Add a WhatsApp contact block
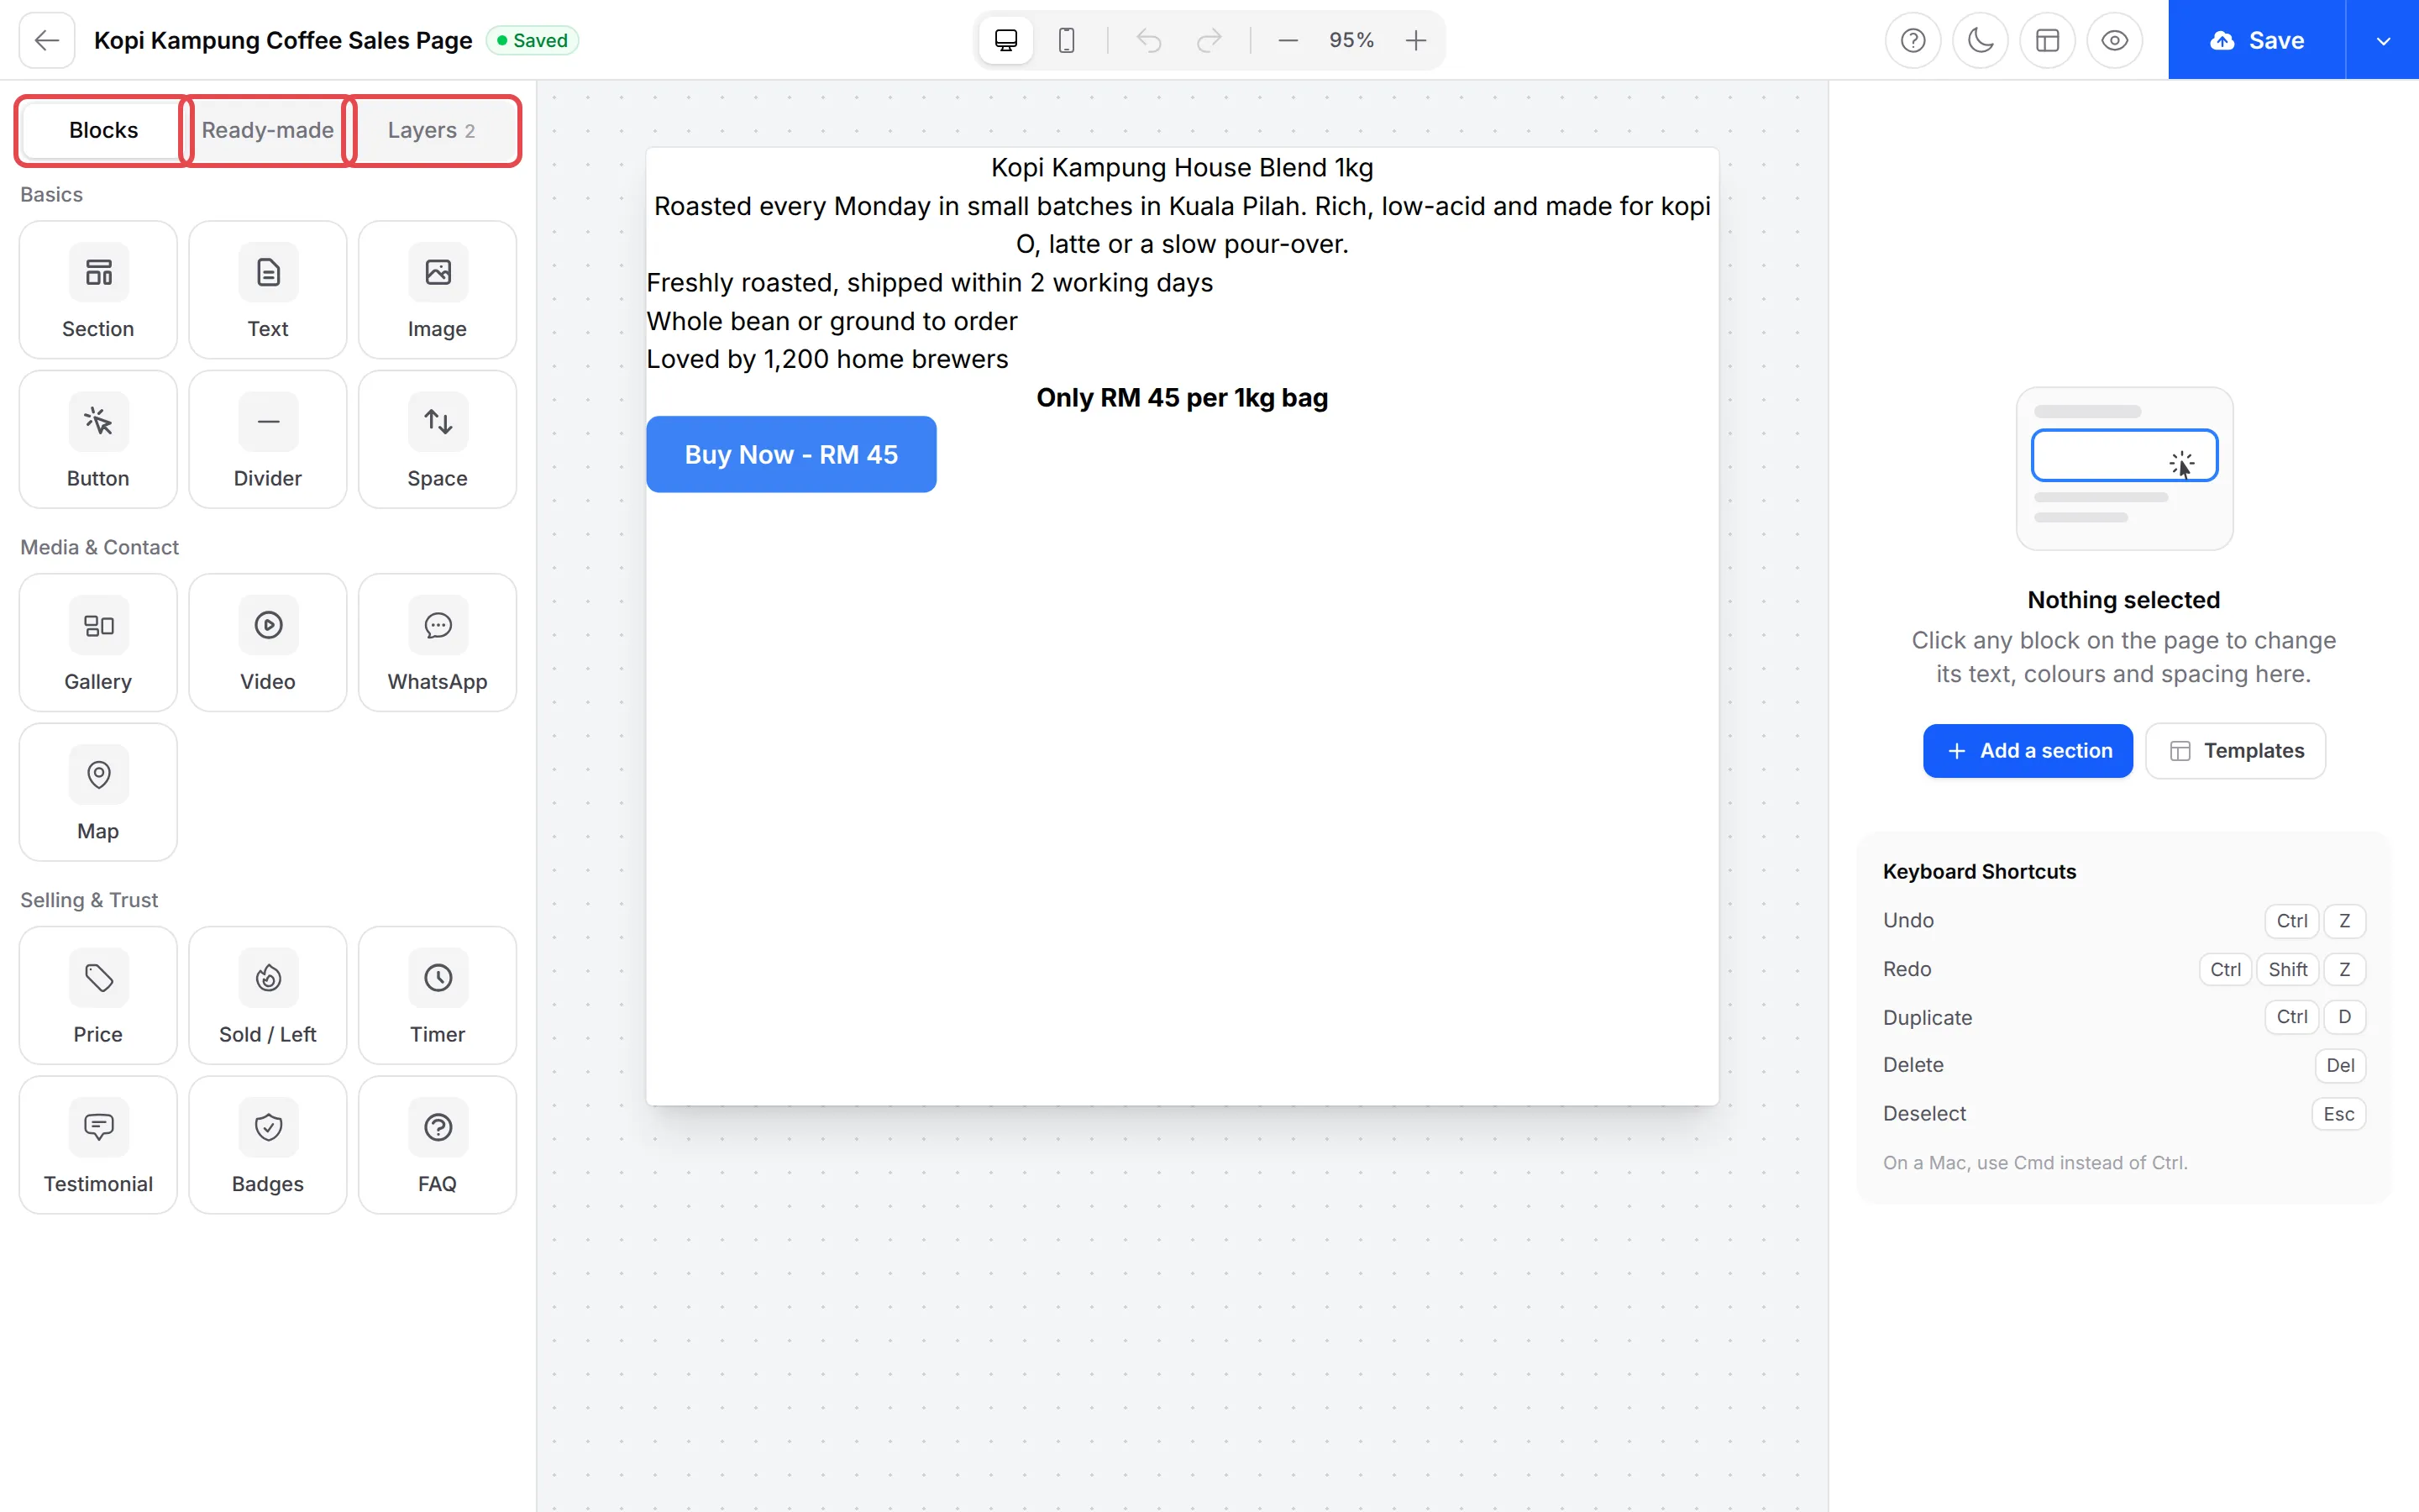Viewport: 2419px width, 1512px height. point(438,643)
